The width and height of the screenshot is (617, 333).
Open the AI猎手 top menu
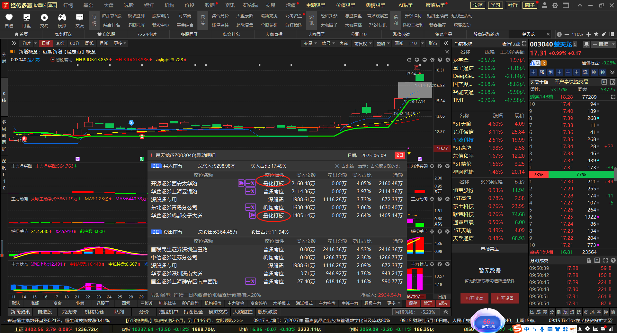(x=405, y=5)
